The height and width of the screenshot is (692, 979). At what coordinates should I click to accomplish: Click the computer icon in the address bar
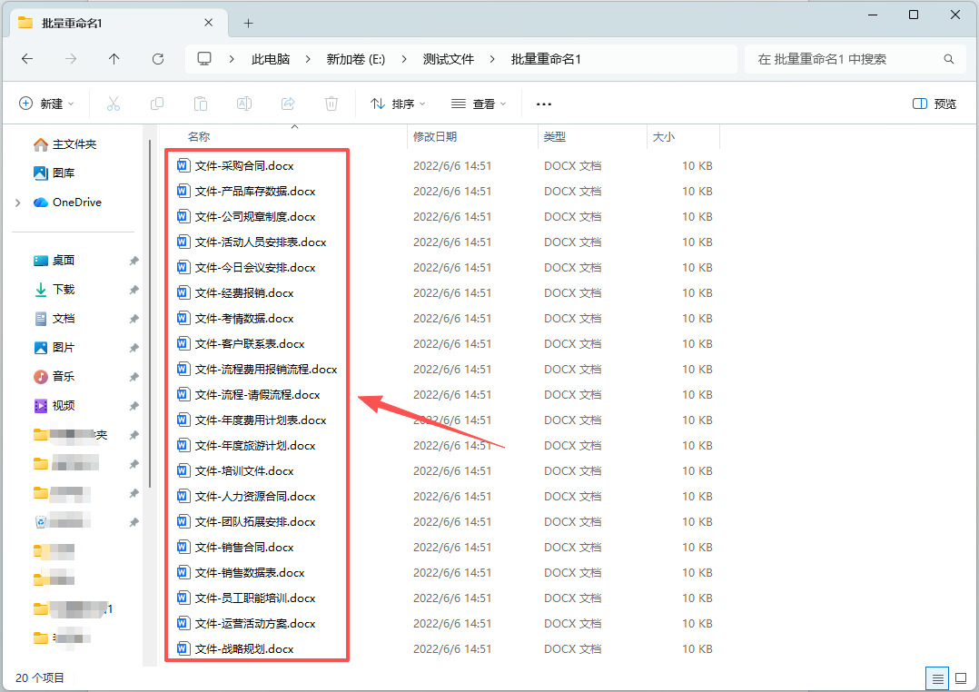click(x=204, y=59)
